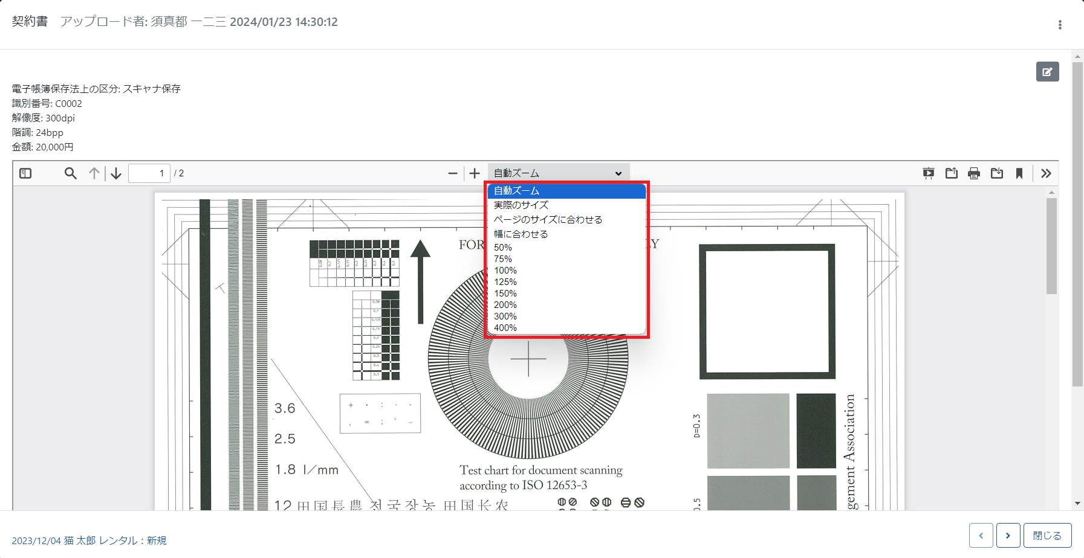Open the zoom level combo box
Image resolution: width=1084 pixels, height=558 pixels.
tap(557, 173)
